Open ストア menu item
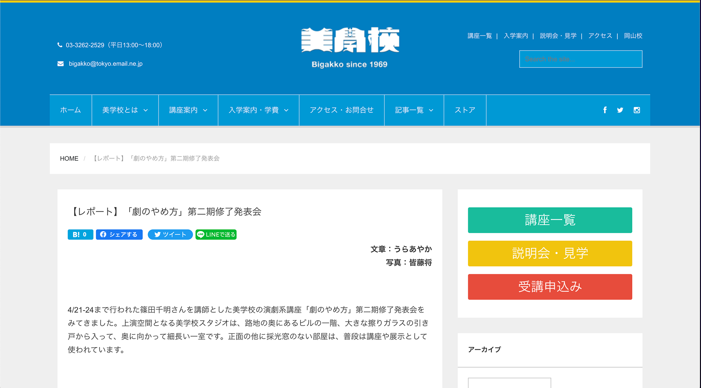The width and height of the screenshot is (701, 388). (465, 110)
